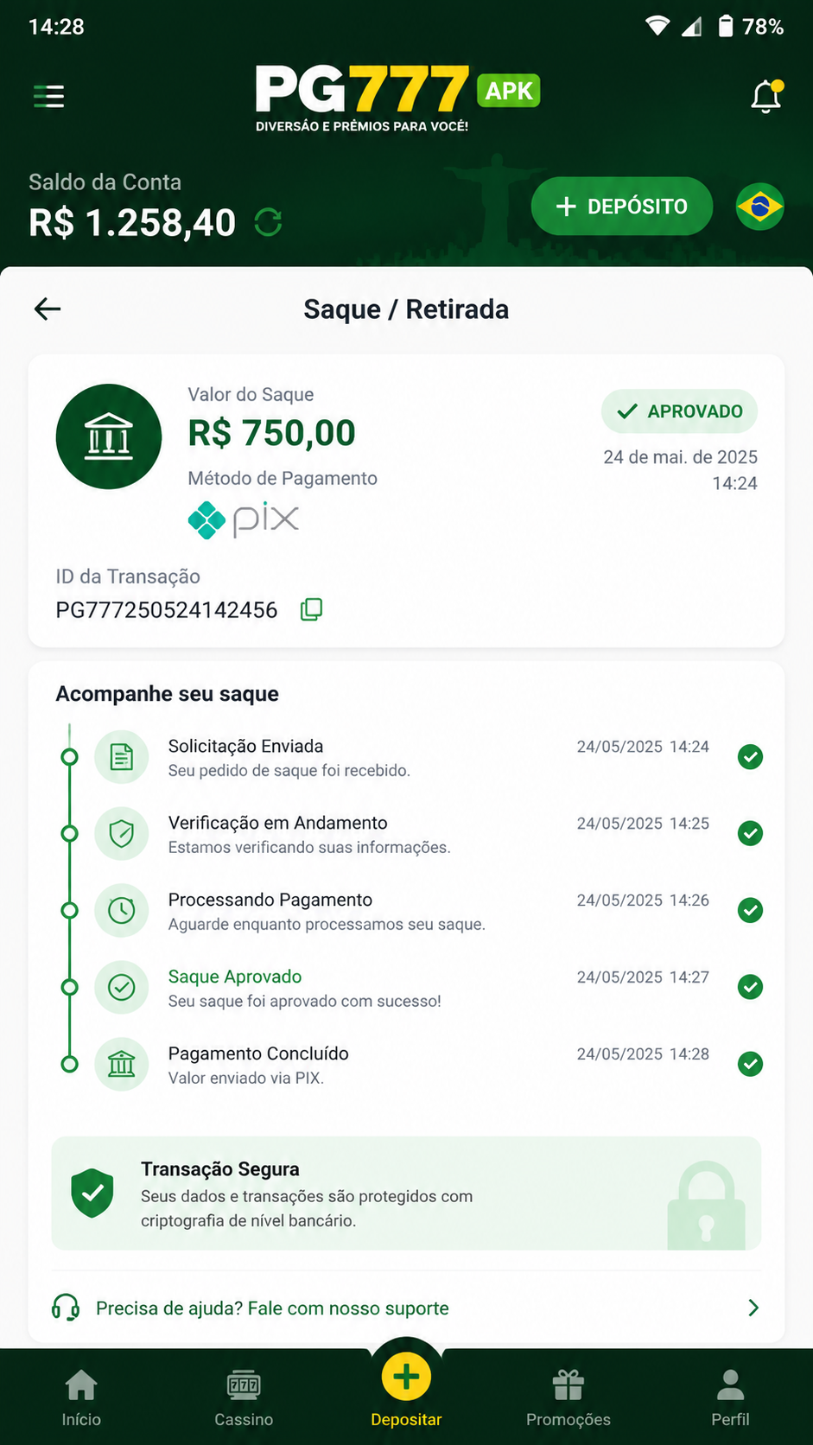Copy the transaction ID with the copy icon
Viewport: 813px width, 1445px height.
pyautogui.click(x=311, y=609)
